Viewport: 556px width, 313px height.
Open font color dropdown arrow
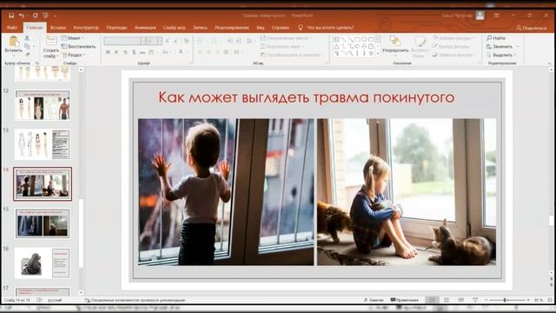pyautogui.click(x=187, y=52)
